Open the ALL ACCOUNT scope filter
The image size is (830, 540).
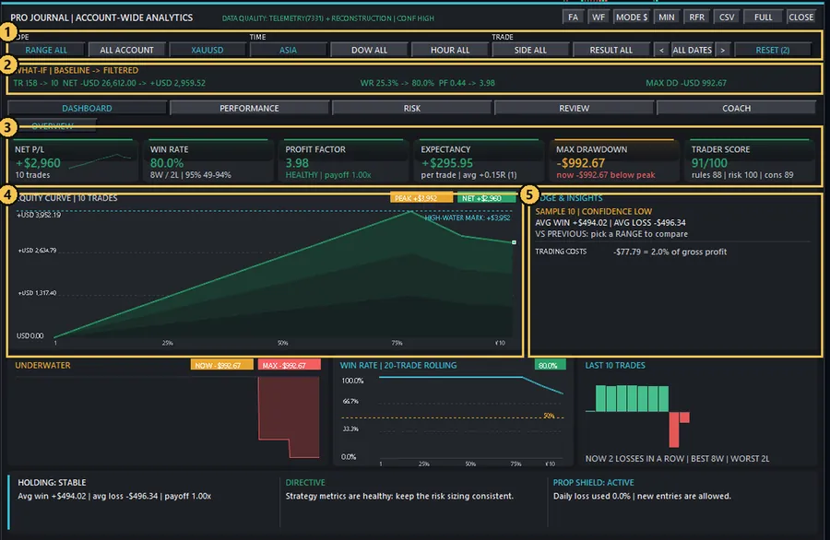pos(126,50)
